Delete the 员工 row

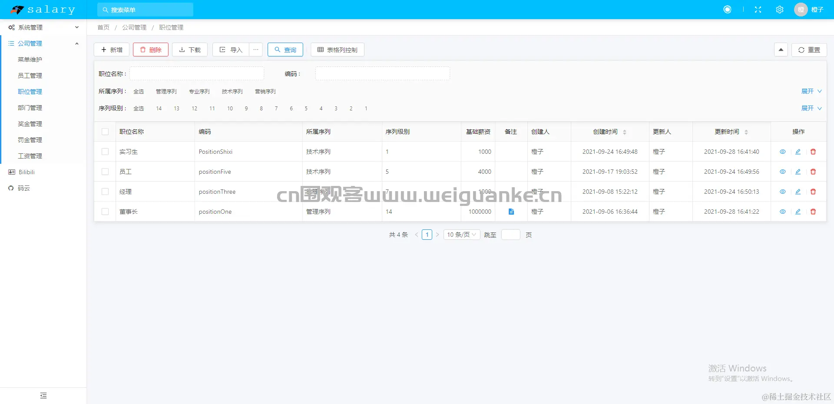tap(813, 172)
